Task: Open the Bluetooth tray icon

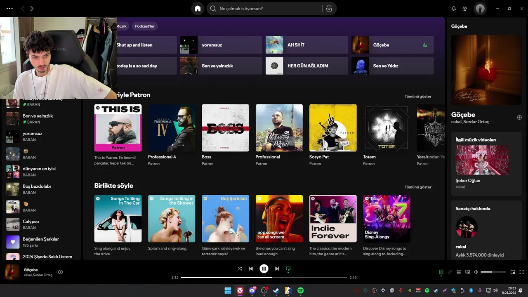Action: click(471, 290)
